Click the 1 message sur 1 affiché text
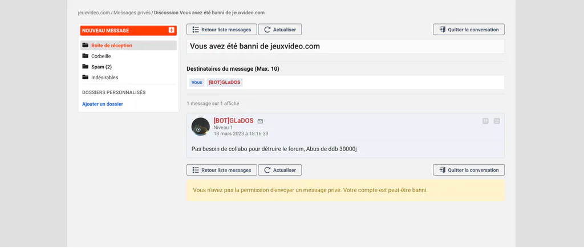The height and width of the screenshot is (248, 584). point(213,104)
